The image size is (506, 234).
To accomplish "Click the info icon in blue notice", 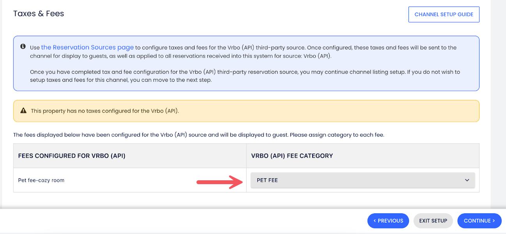I will pos(23,47).
